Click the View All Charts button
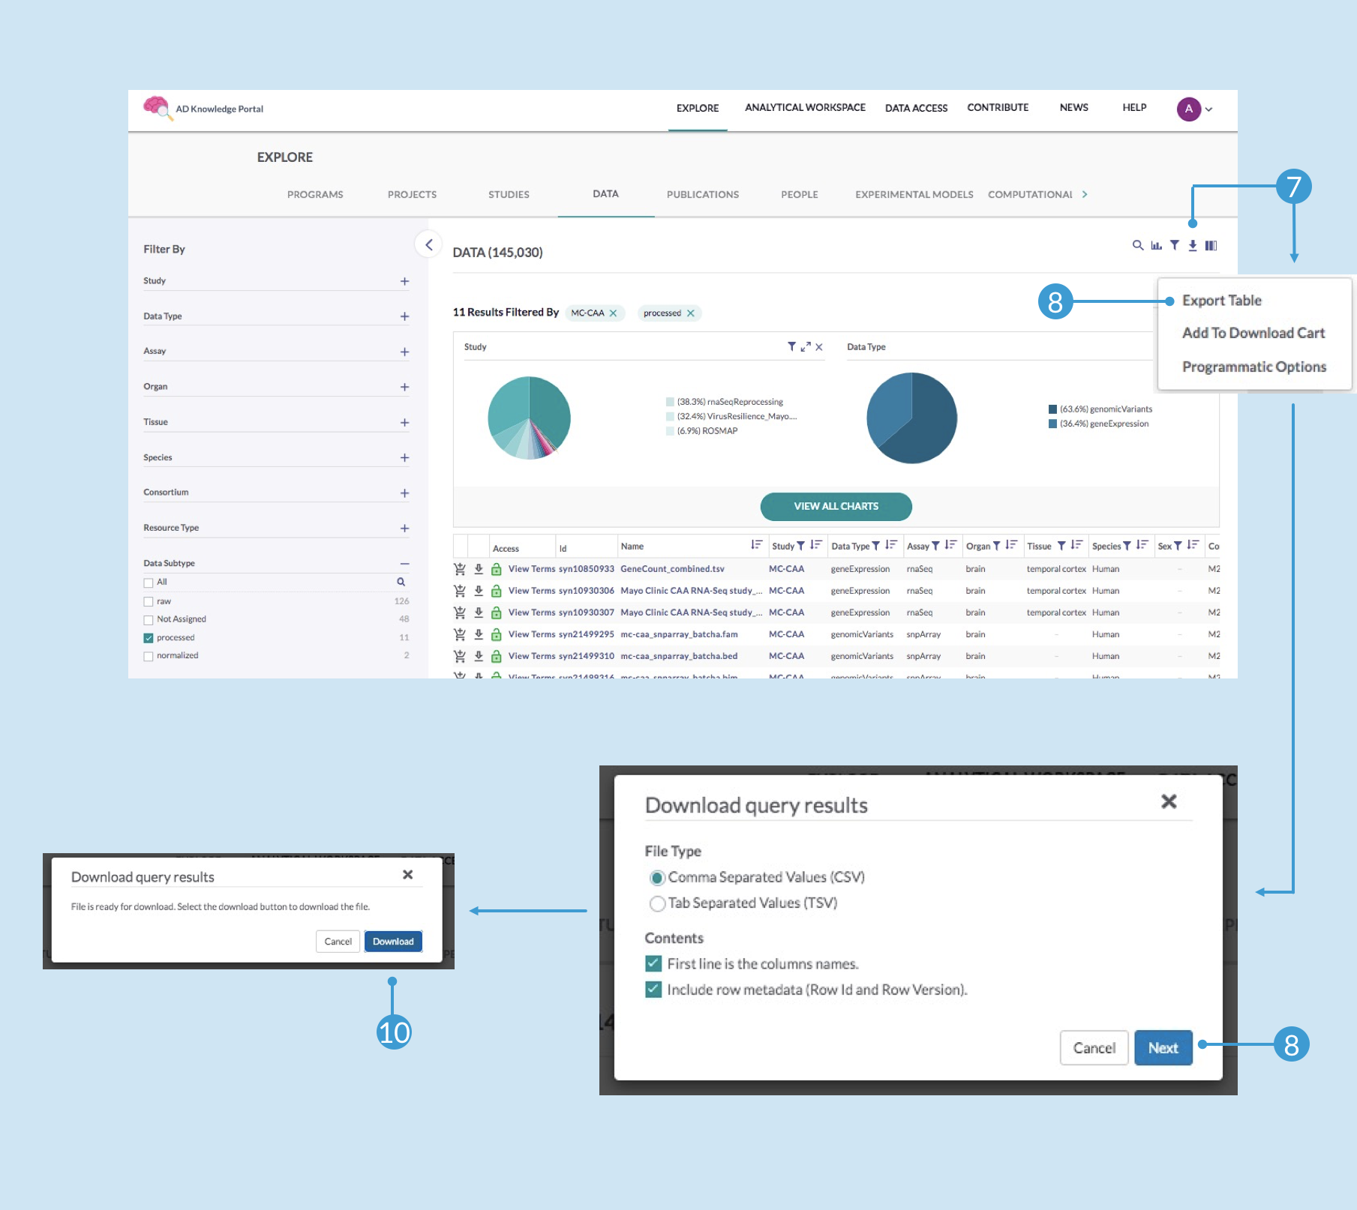The image size is (1357, 1210). pos(836,506)
